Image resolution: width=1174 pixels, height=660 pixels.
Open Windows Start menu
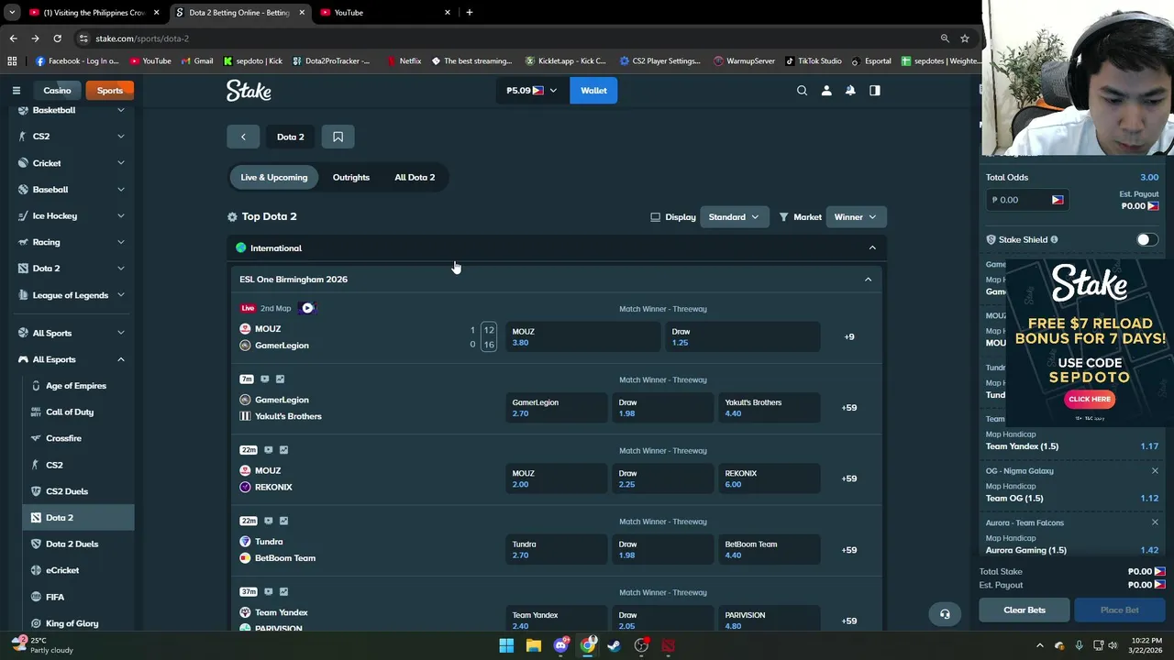pos(506,645)
